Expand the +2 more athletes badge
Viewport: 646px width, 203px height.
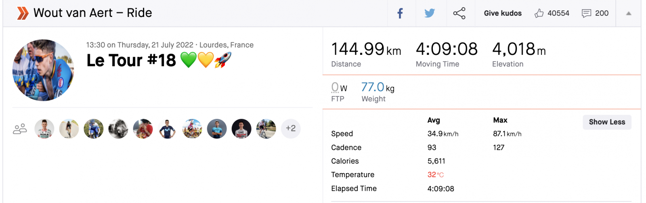[x=291, y=129]
